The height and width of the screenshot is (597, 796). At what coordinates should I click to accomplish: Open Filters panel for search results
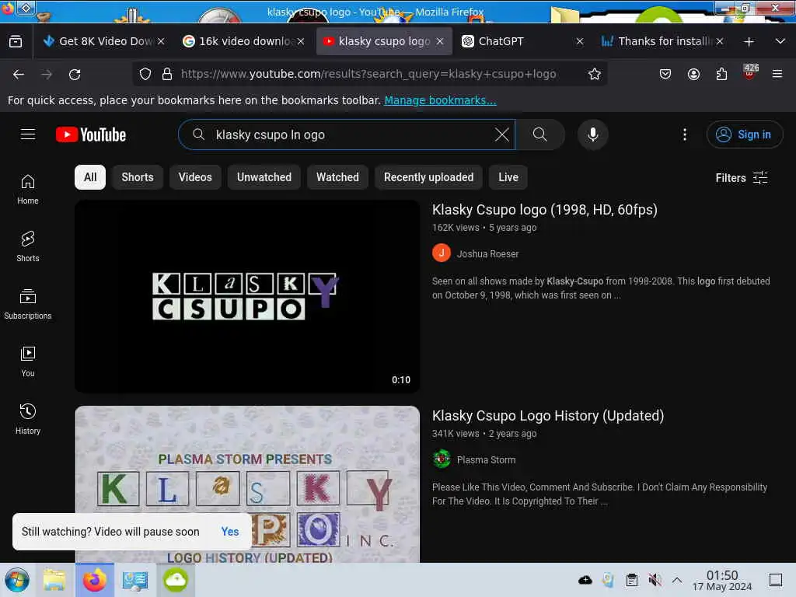pos(741,178)
